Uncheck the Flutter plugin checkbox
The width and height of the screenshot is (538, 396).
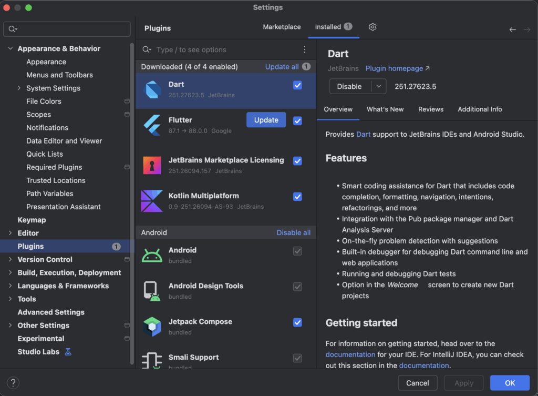tap(297, 121)
